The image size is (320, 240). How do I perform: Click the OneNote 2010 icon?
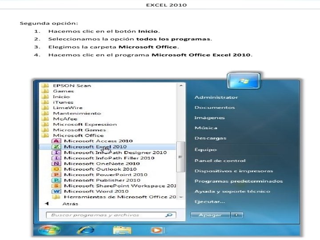[56, 164]
